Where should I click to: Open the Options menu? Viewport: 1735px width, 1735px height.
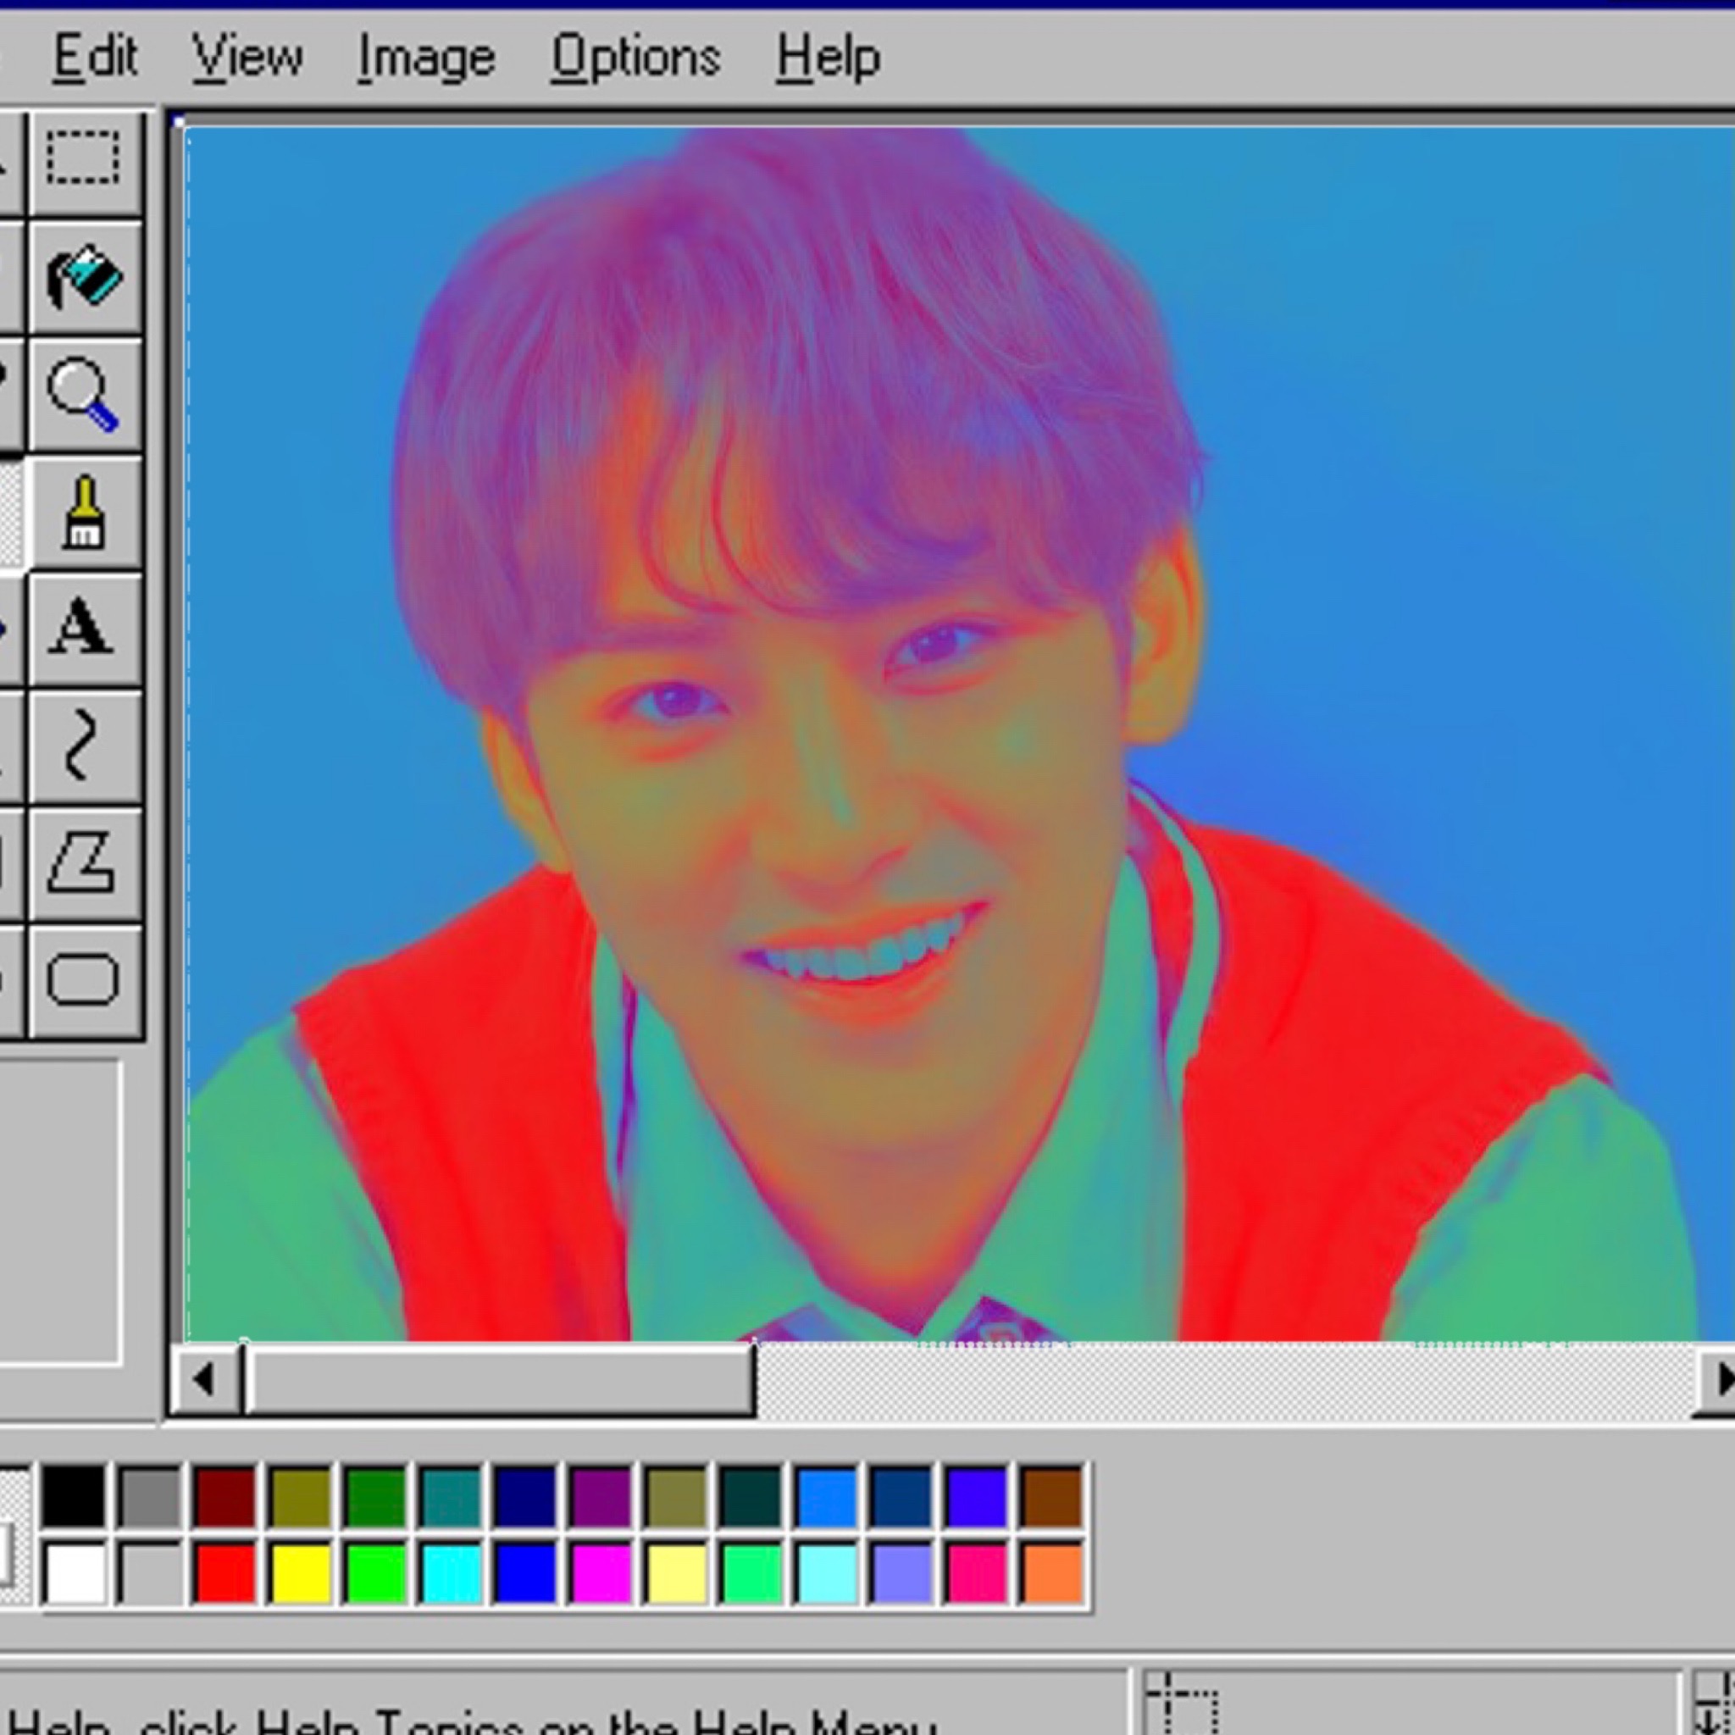635,58
